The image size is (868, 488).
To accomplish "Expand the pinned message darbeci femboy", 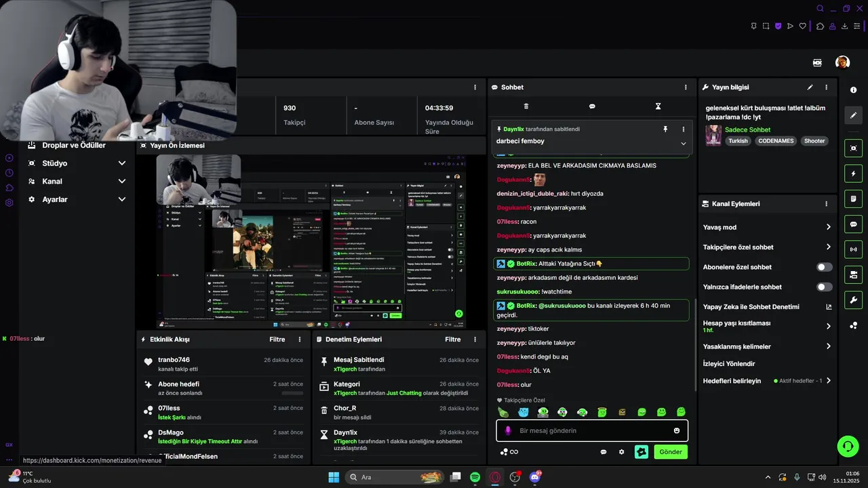I will [683, 143].
